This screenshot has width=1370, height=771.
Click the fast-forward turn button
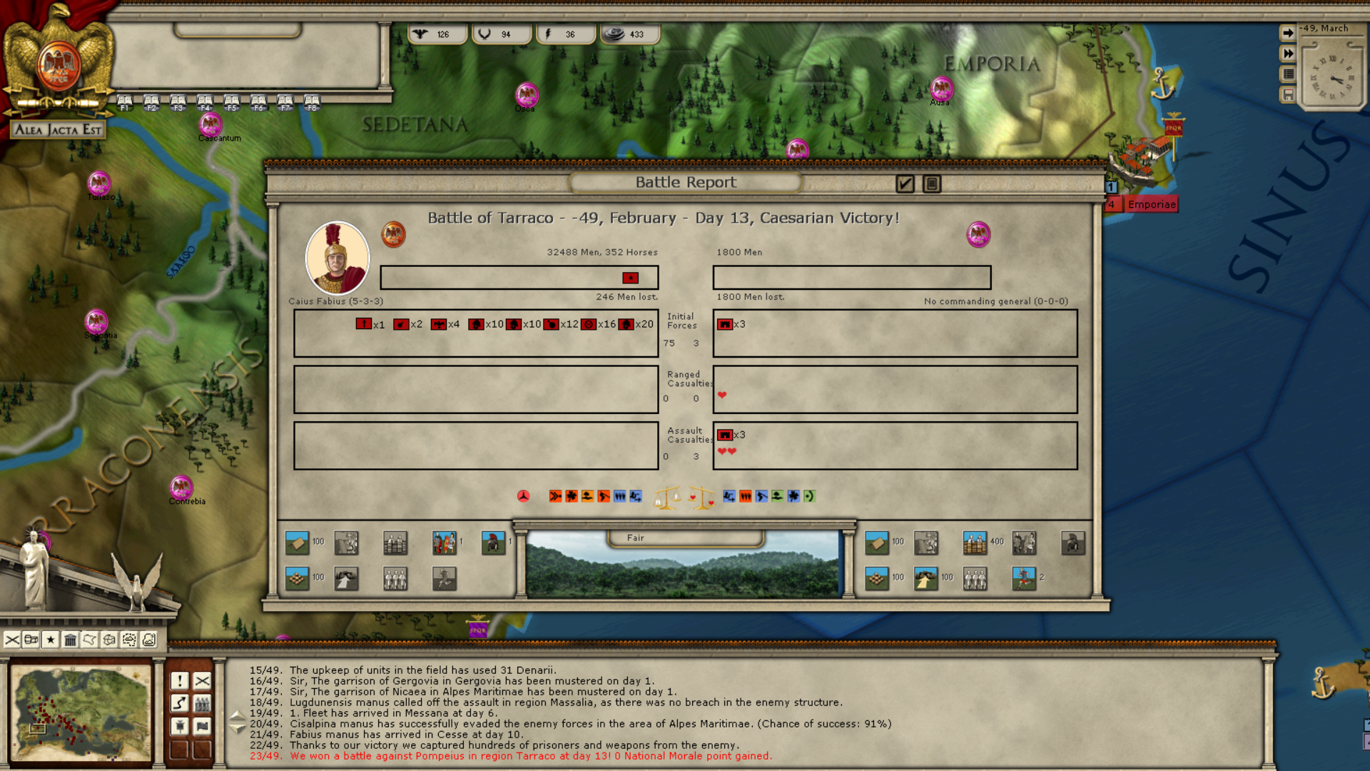point(1288,54)
